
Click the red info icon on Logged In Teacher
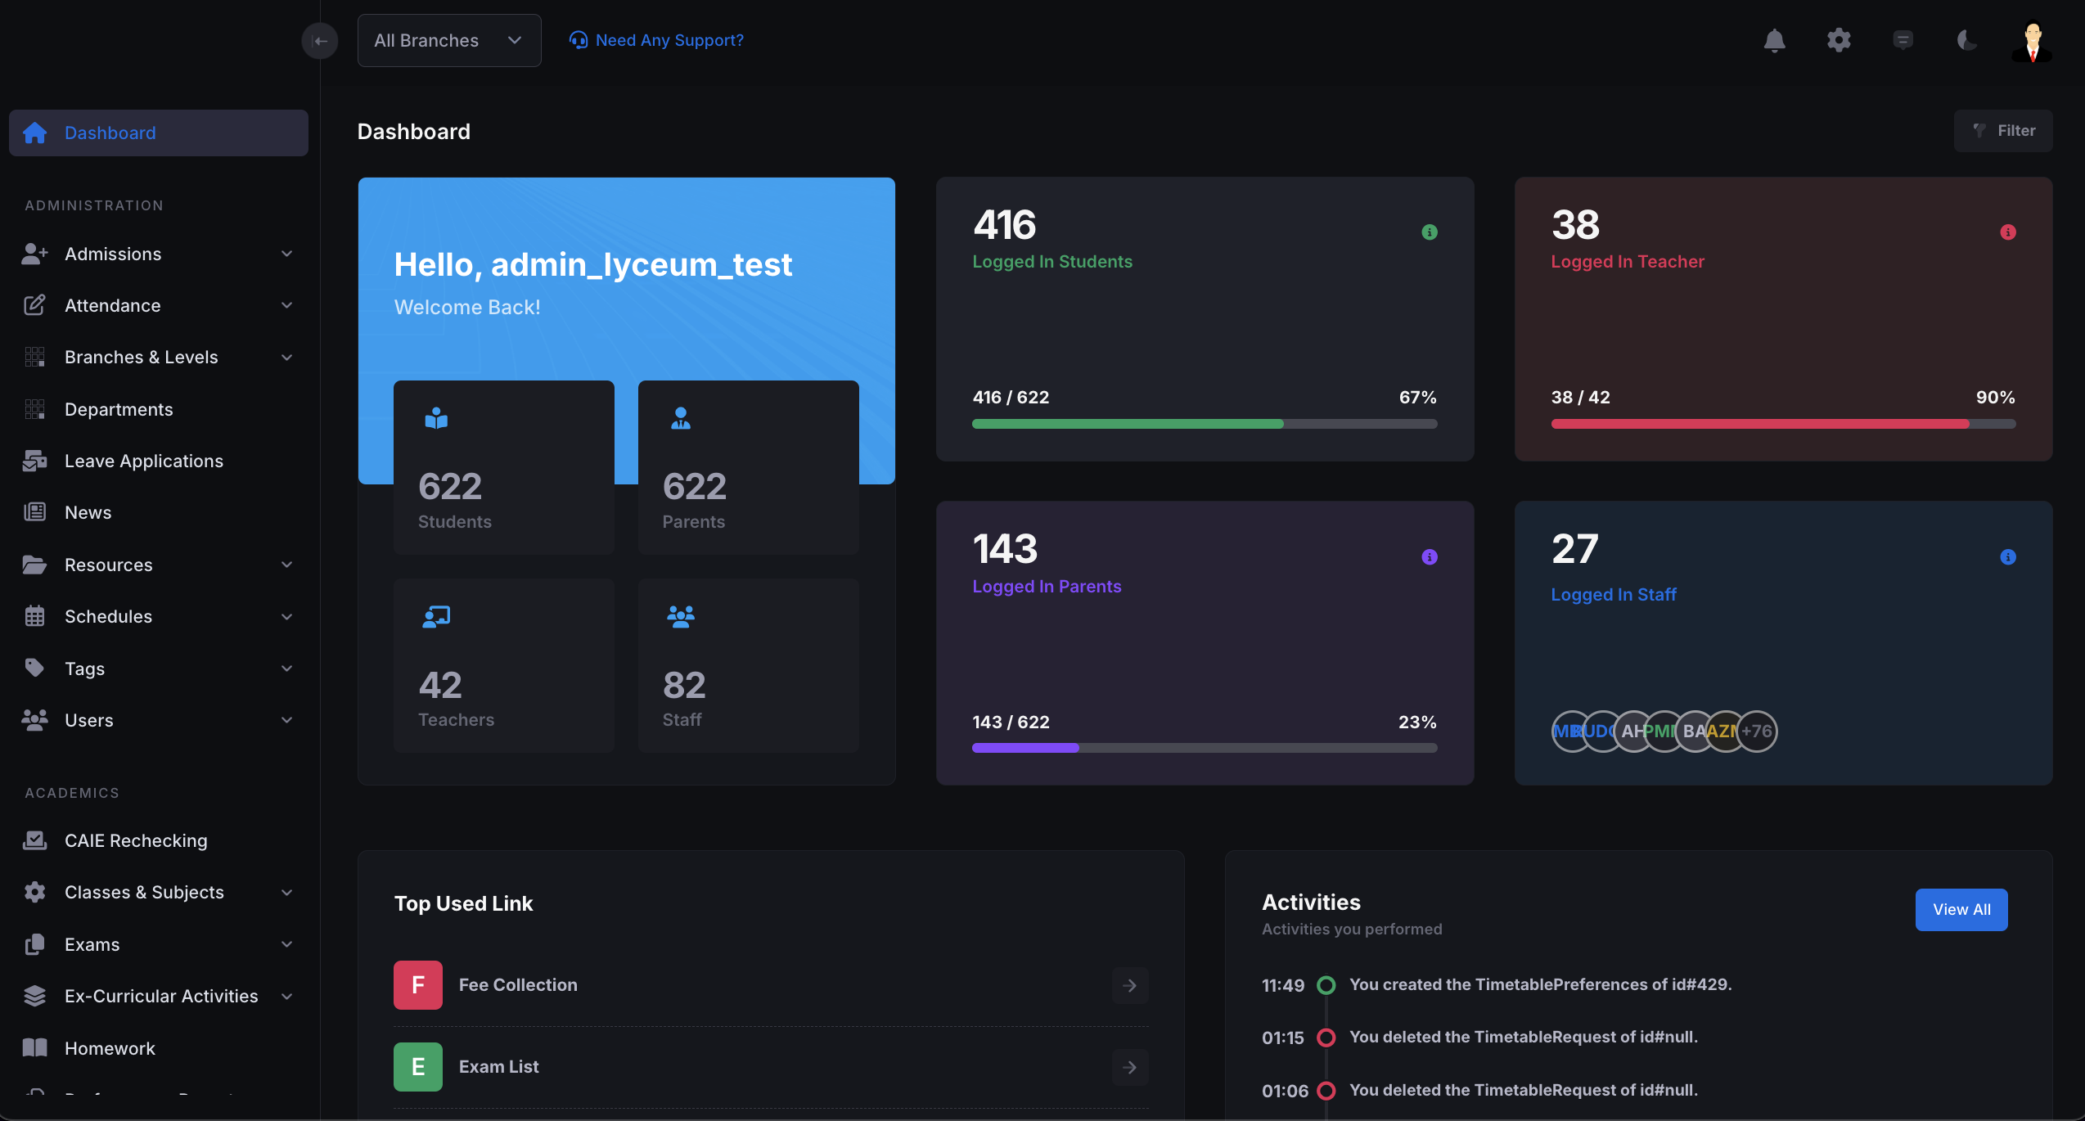pyautogui.click(x=2007, y=232)
